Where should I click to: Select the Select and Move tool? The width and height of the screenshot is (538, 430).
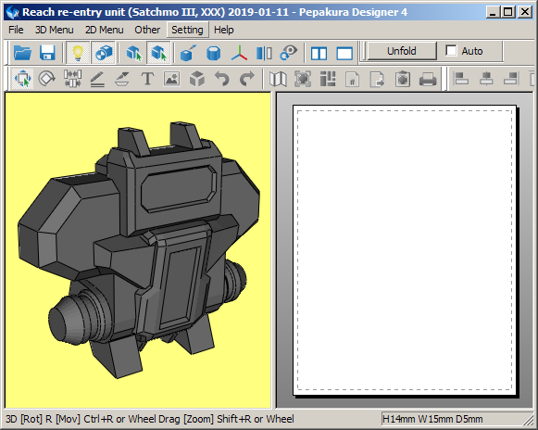[x=22, y=79]
